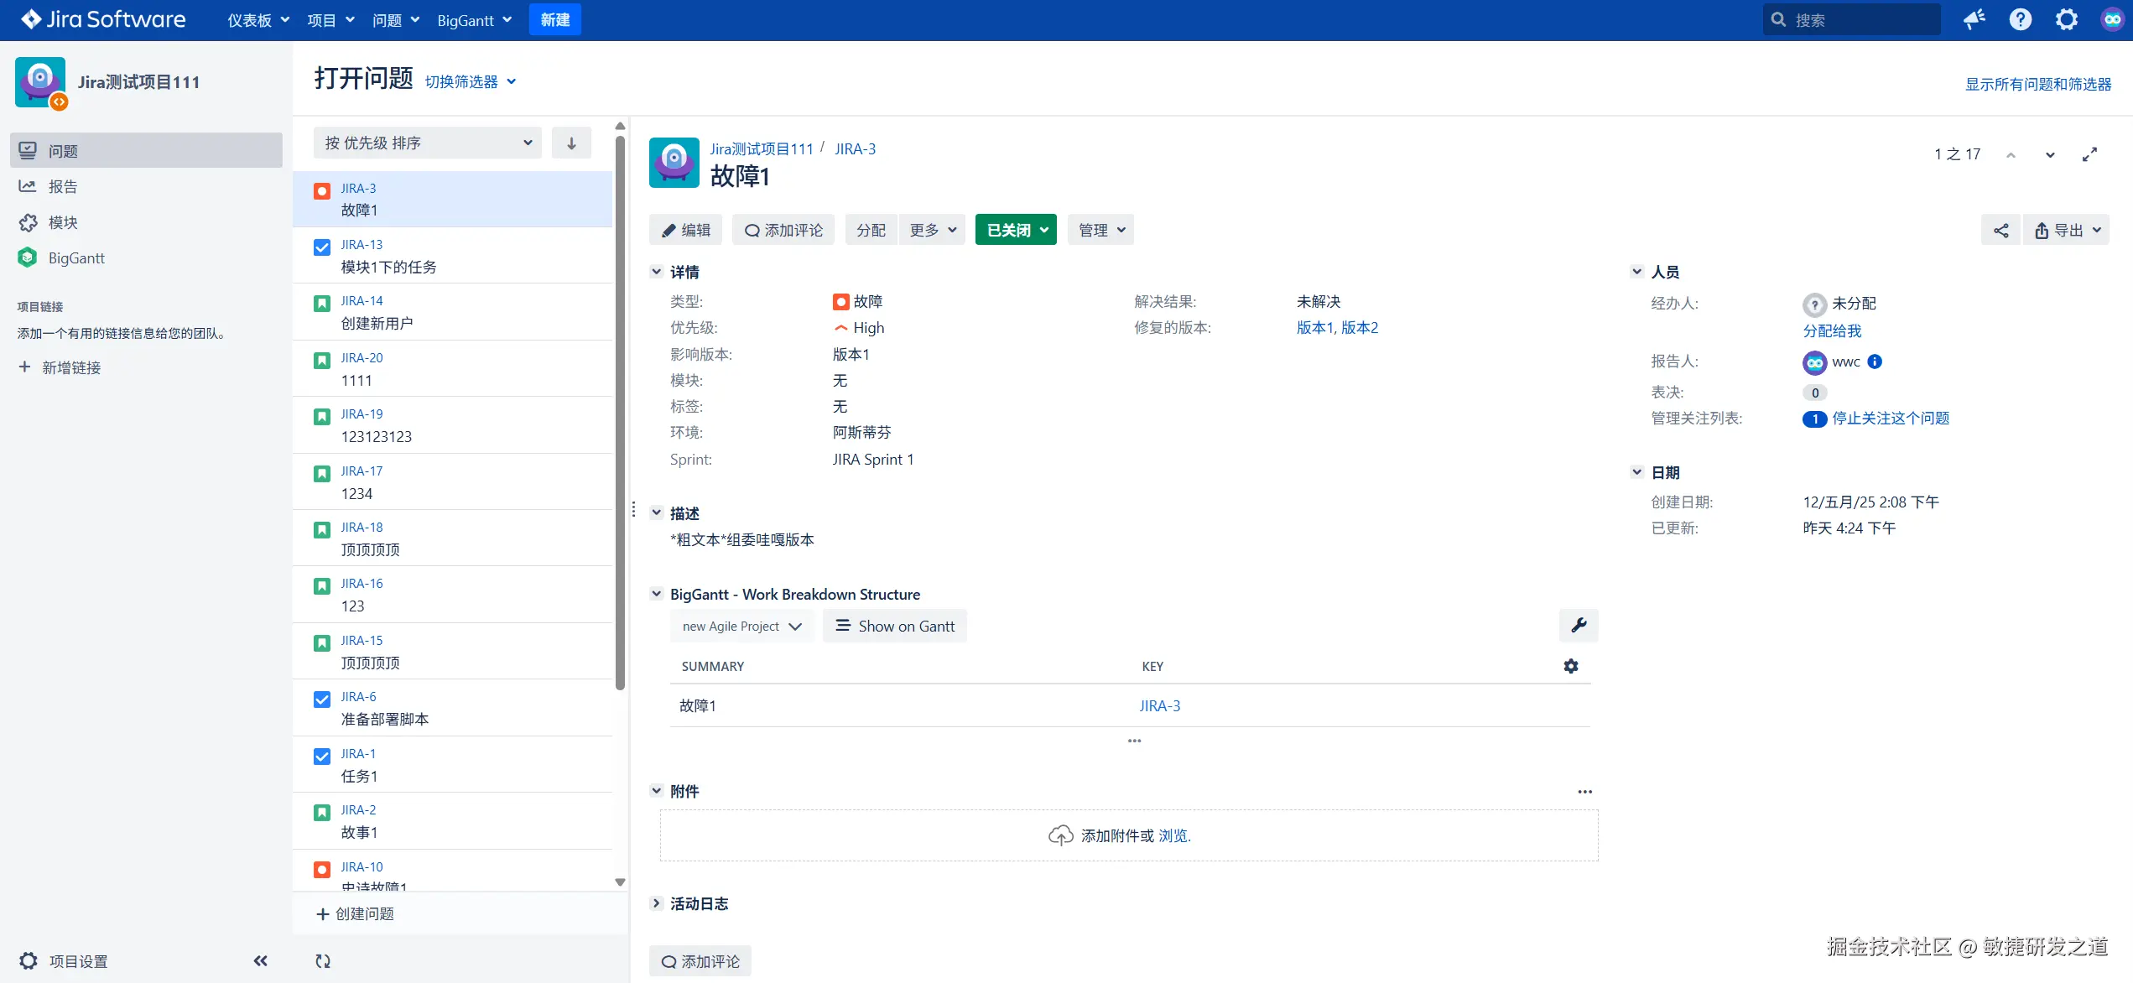
Task: Open the help question mark icon
Action: (x=2020, y=19)
